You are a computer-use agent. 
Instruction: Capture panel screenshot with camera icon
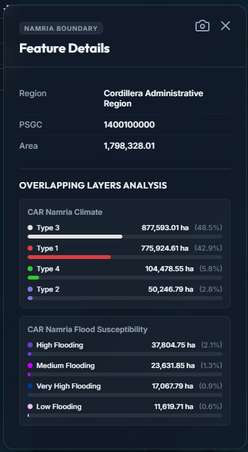pyautogui.click(x=203, y=26)
